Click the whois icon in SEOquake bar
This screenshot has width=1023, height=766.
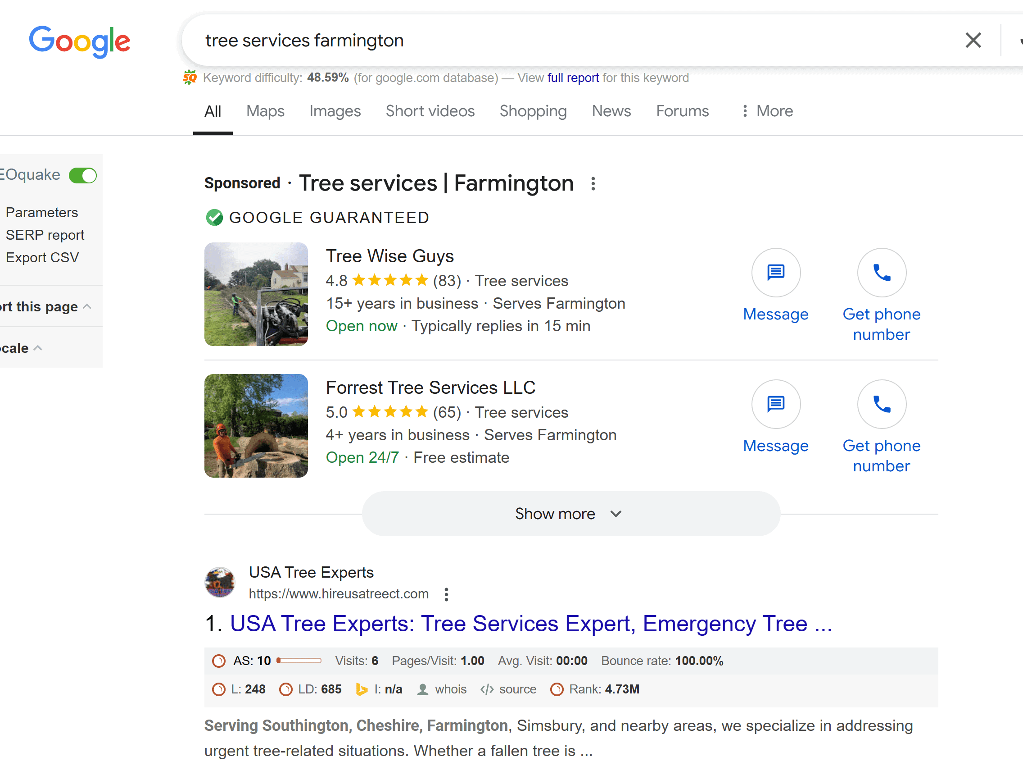pyautogui.click(x=422, y=689)
